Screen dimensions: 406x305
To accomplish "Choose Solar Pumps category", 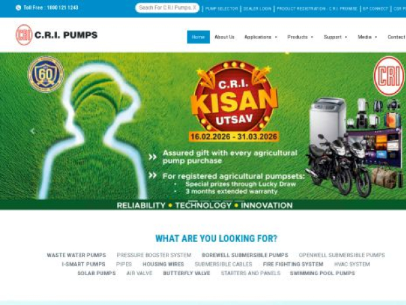I will [97, 273].
